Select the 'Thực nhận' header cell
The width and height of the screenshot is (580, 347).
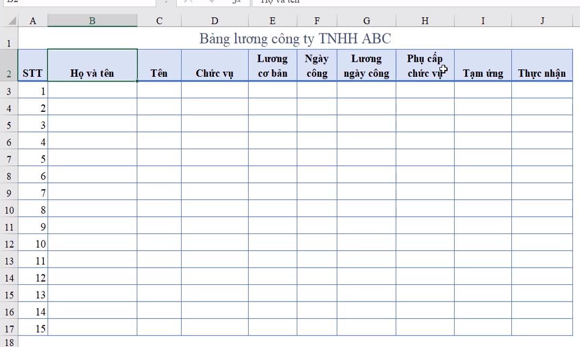[x=542, y=65]
